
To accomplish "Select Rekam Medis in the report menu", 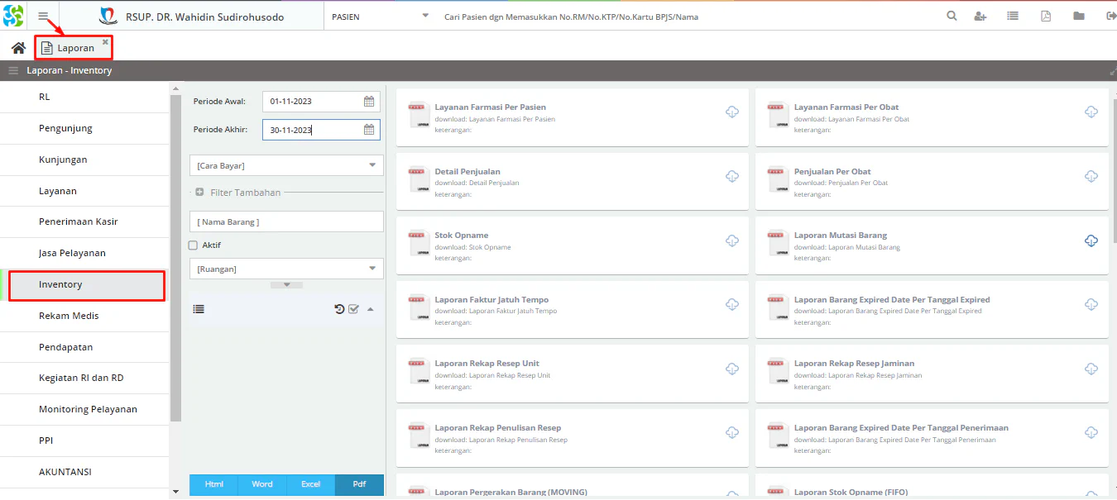I will pos(84,316).
